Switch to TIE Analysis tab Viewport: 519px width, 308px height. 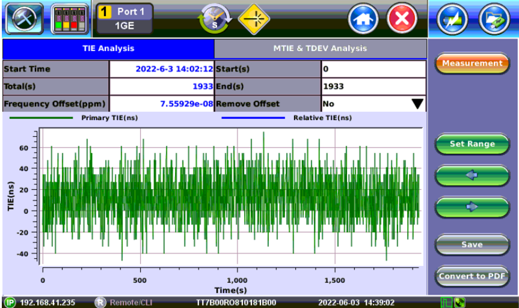pyautogui.click(x=108, y=49)
